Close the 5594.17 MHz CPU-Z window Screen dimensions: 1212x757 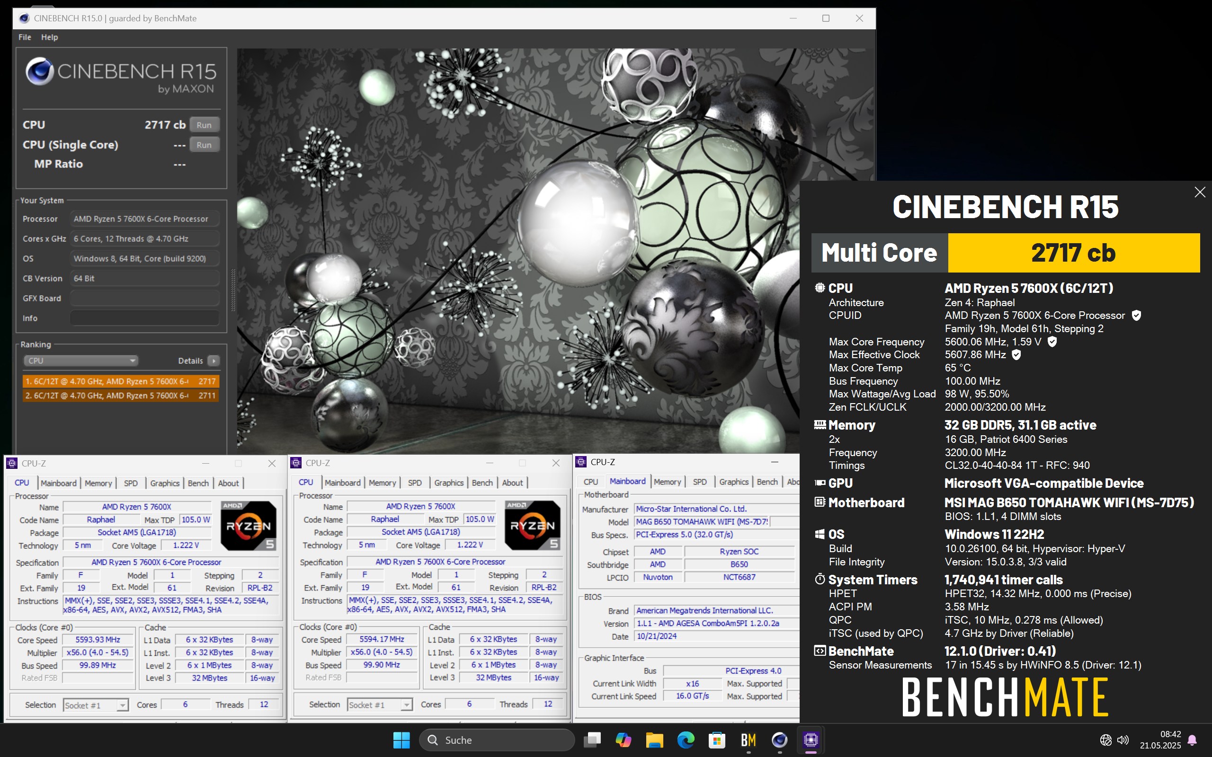[x=556, y=463]
